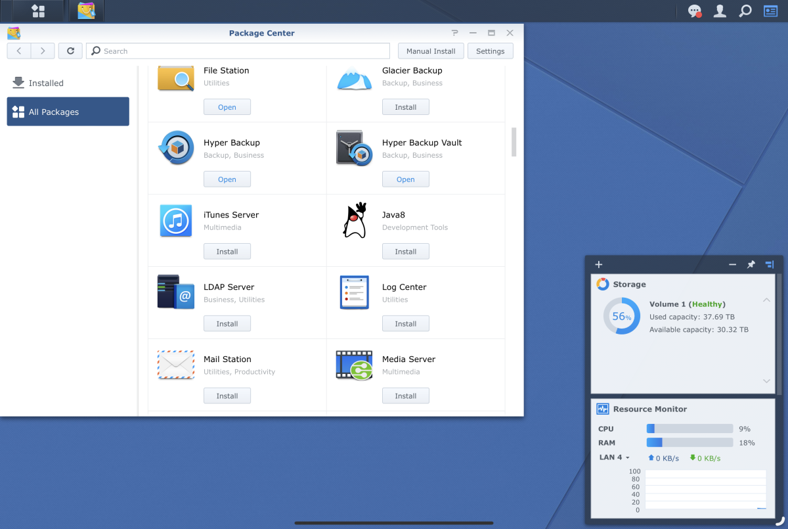Open the DSM main menu icon
This screenshot has width=788, height=529.
[38, 11]
